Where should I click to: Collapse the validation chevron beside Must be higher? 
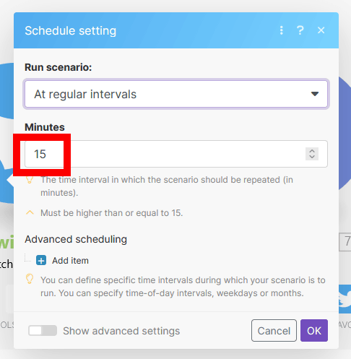click(x=30, y=212)
